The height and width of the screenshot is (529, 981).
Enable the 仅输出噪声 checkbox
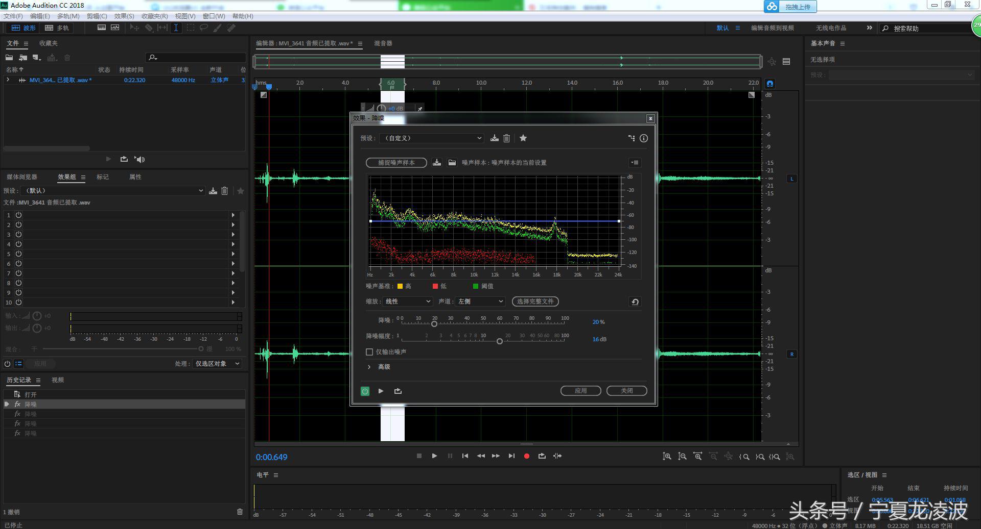coord(369,352)
